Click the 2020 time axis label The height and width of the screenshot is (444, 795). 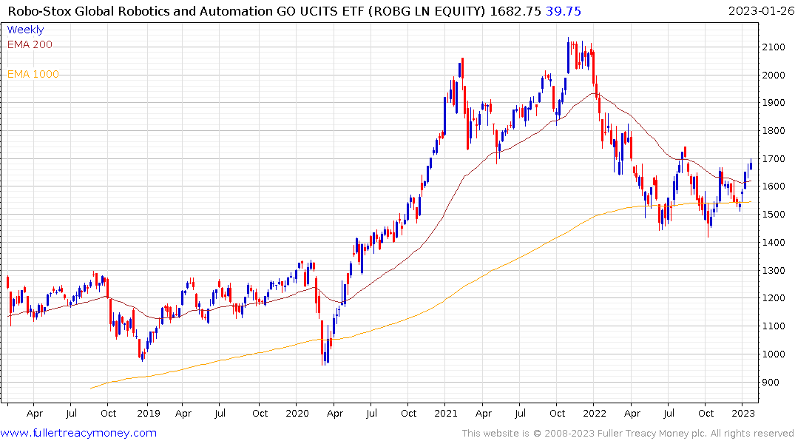(297, 413)
